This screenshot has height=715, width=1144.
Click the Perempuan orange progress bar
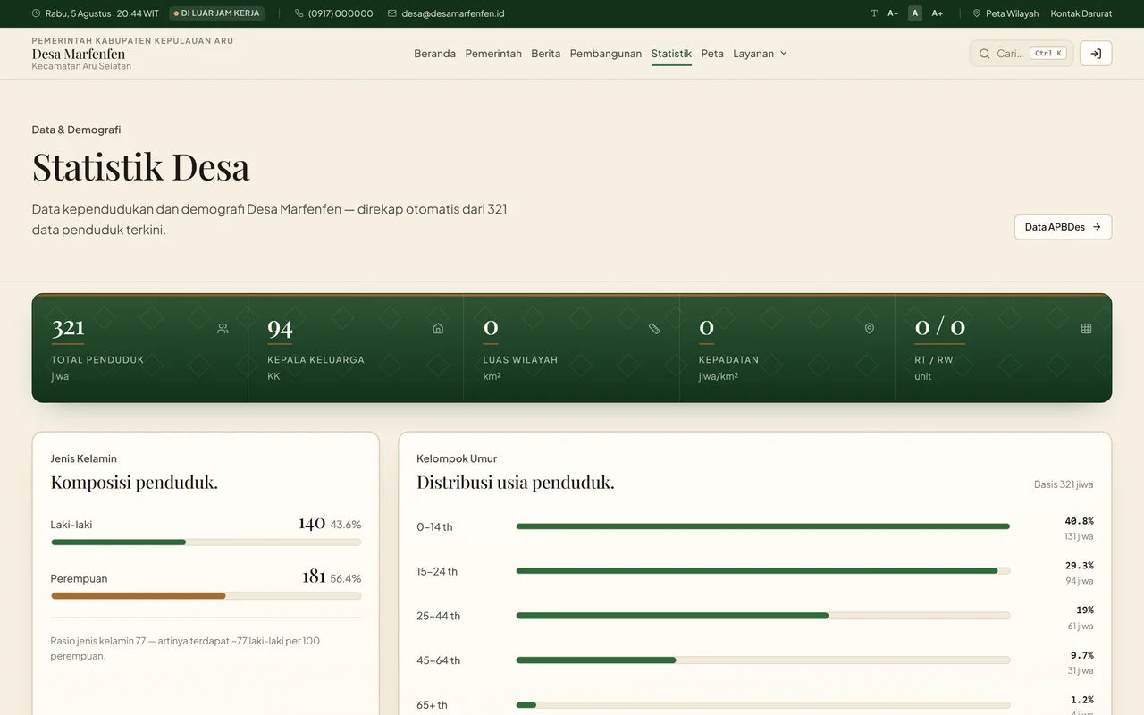coord(139,596)
